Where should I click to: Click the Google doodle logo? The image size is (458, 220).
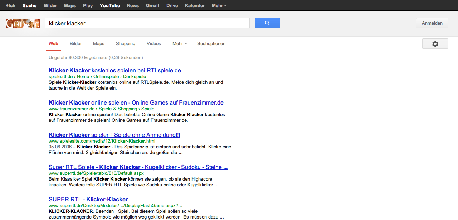pyautogui.click(x=23, y=24)
